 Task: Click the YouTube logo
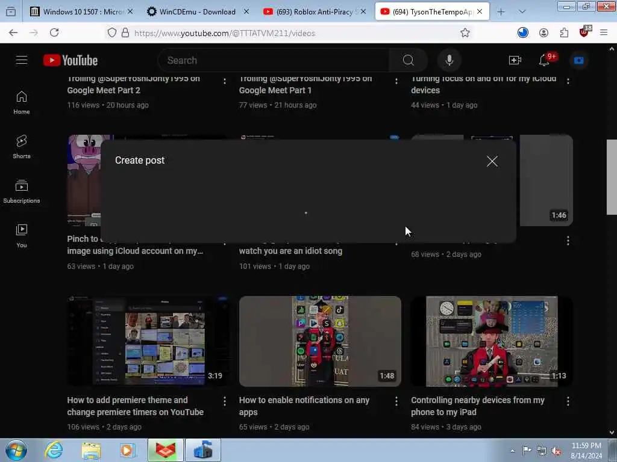[x=70, y=60]
